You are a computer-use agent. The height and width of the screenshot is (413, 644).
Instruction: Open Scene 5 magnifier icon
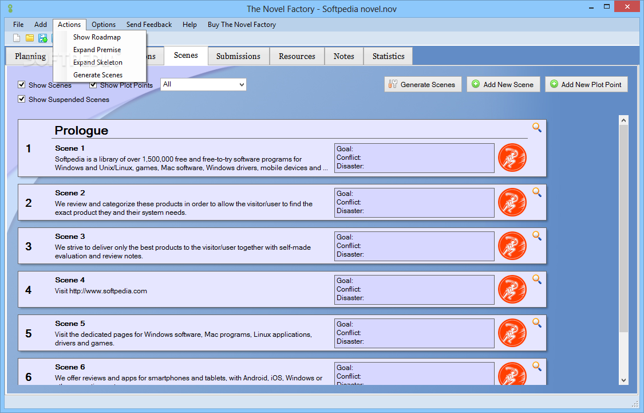click(x=537, y=322)
